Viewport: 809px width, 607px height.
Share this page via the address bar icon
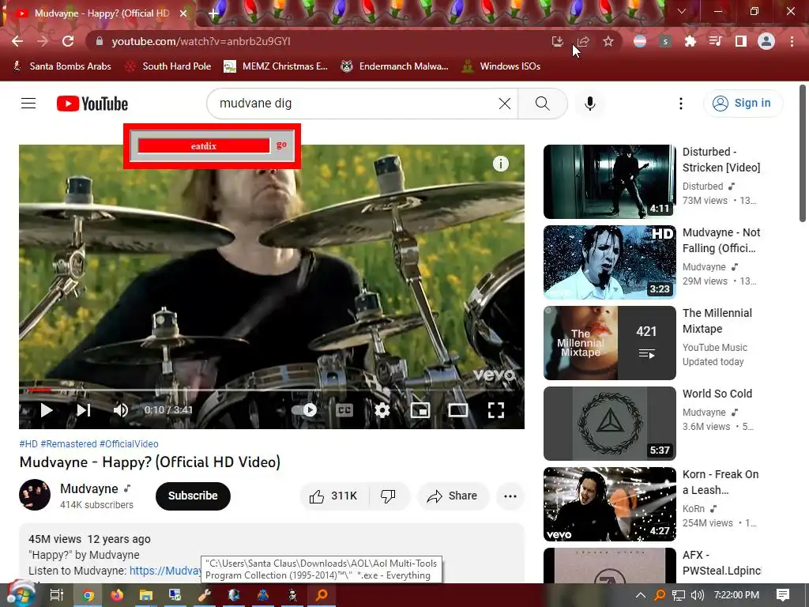(583, 41)
